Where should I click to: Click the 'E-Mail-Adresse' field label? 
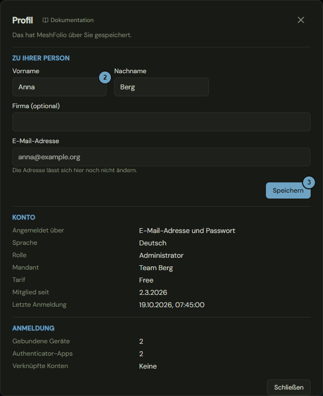[36, 141]
